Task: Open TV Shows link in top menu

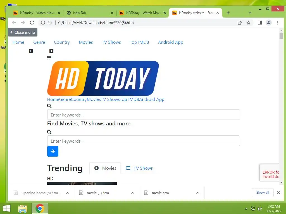Action: [111, 42]
